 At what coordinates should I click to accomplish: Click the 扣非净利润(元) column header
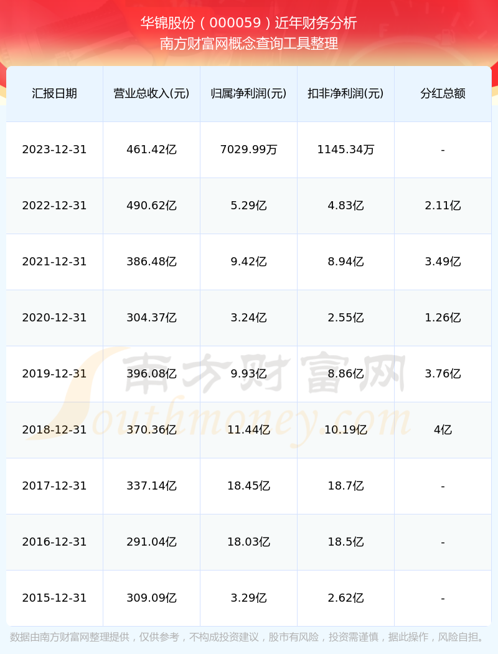tap(346, 93)
